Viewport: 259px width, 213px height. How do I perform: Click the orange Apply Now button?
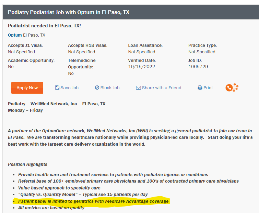(x=27, y=88)
